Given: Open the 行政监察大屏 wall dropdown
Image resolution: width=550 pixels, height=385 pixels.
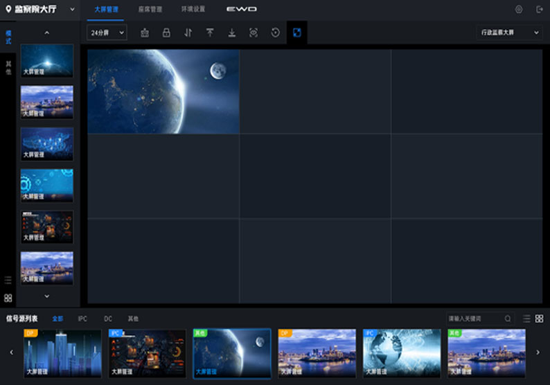Looking at the screenshot, I should [x=509, y=33].
